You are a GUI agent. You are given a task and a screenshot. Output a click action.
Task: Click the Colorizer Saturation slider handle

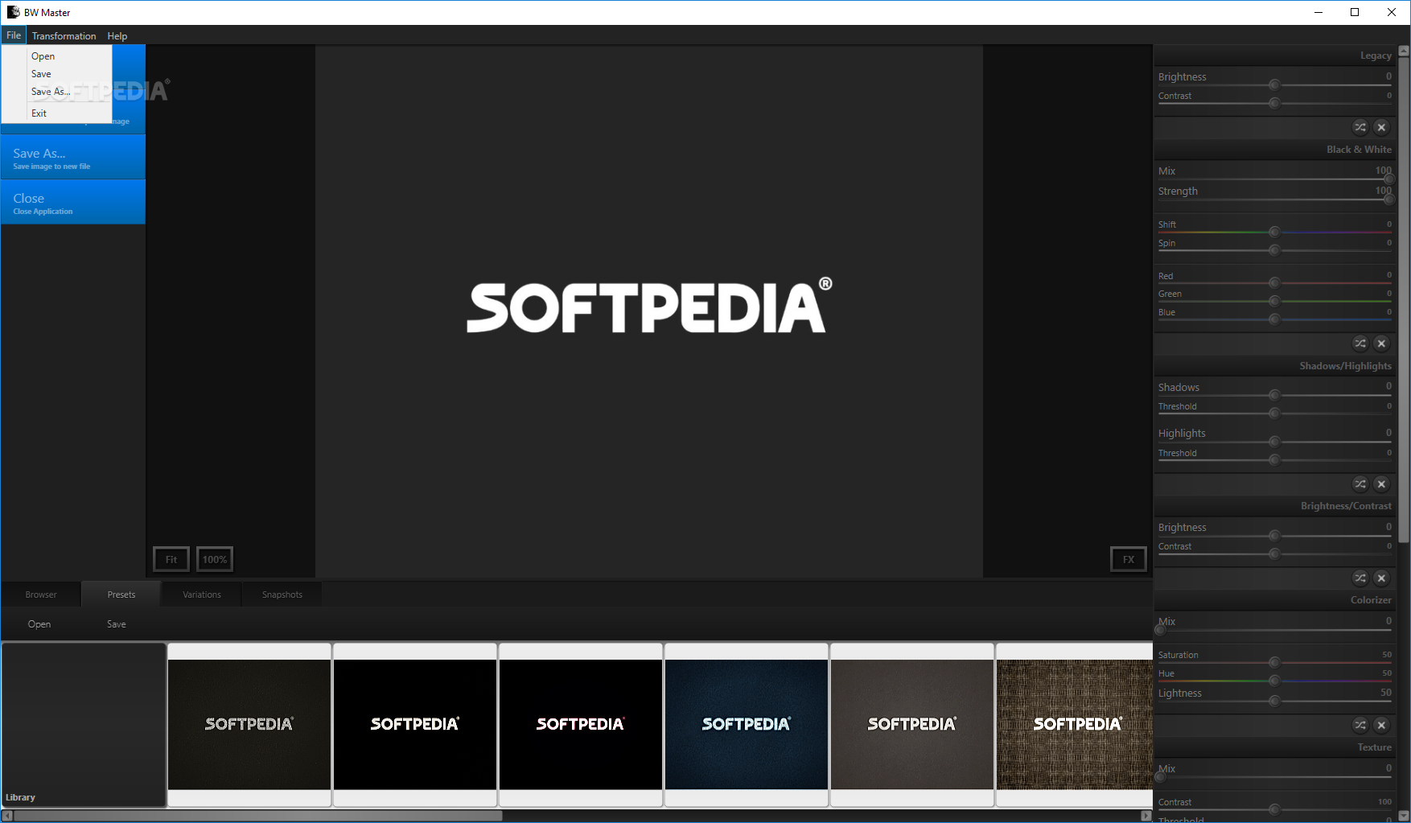coord(1274,662)
